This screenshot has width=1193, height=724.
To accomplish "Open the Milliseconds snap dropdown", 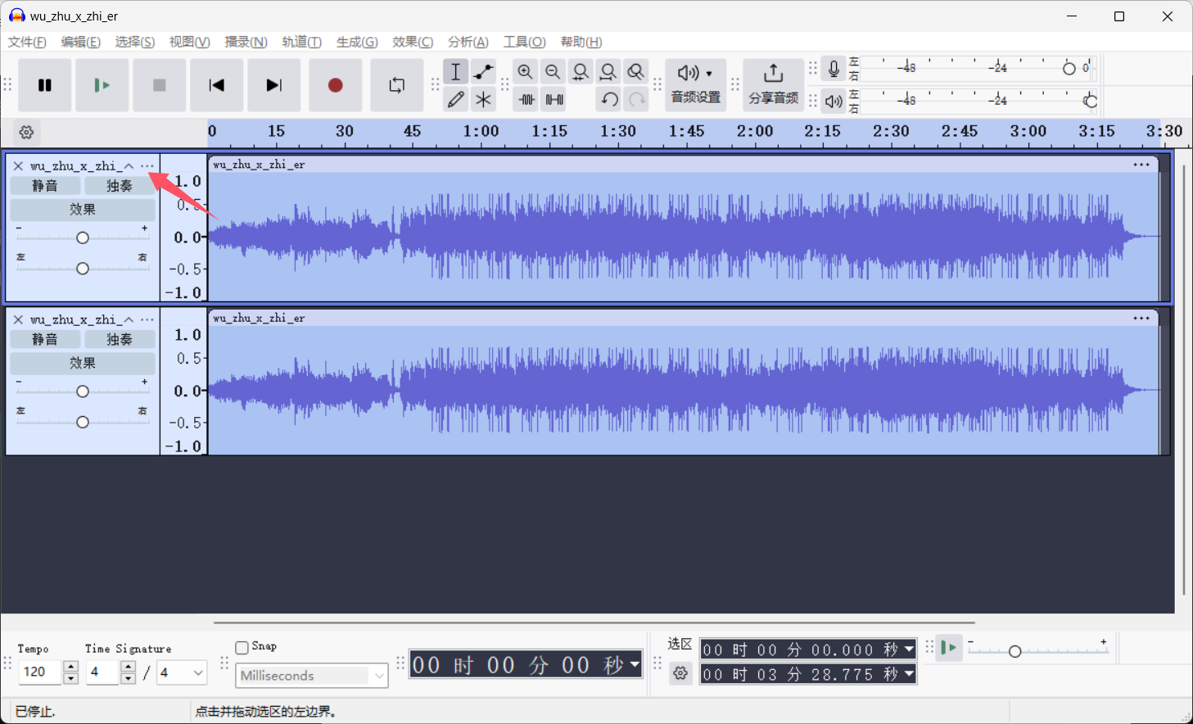I will point(312,676).
